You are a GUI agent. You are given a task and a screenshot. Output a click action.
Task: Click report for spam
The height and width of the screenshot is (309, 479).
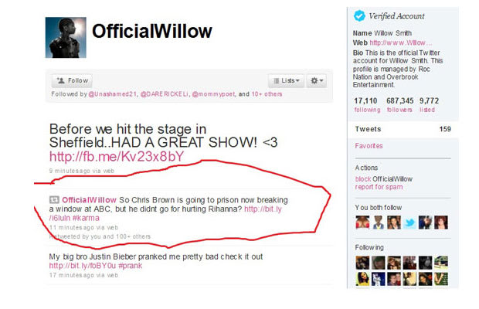tap(379, 187)
